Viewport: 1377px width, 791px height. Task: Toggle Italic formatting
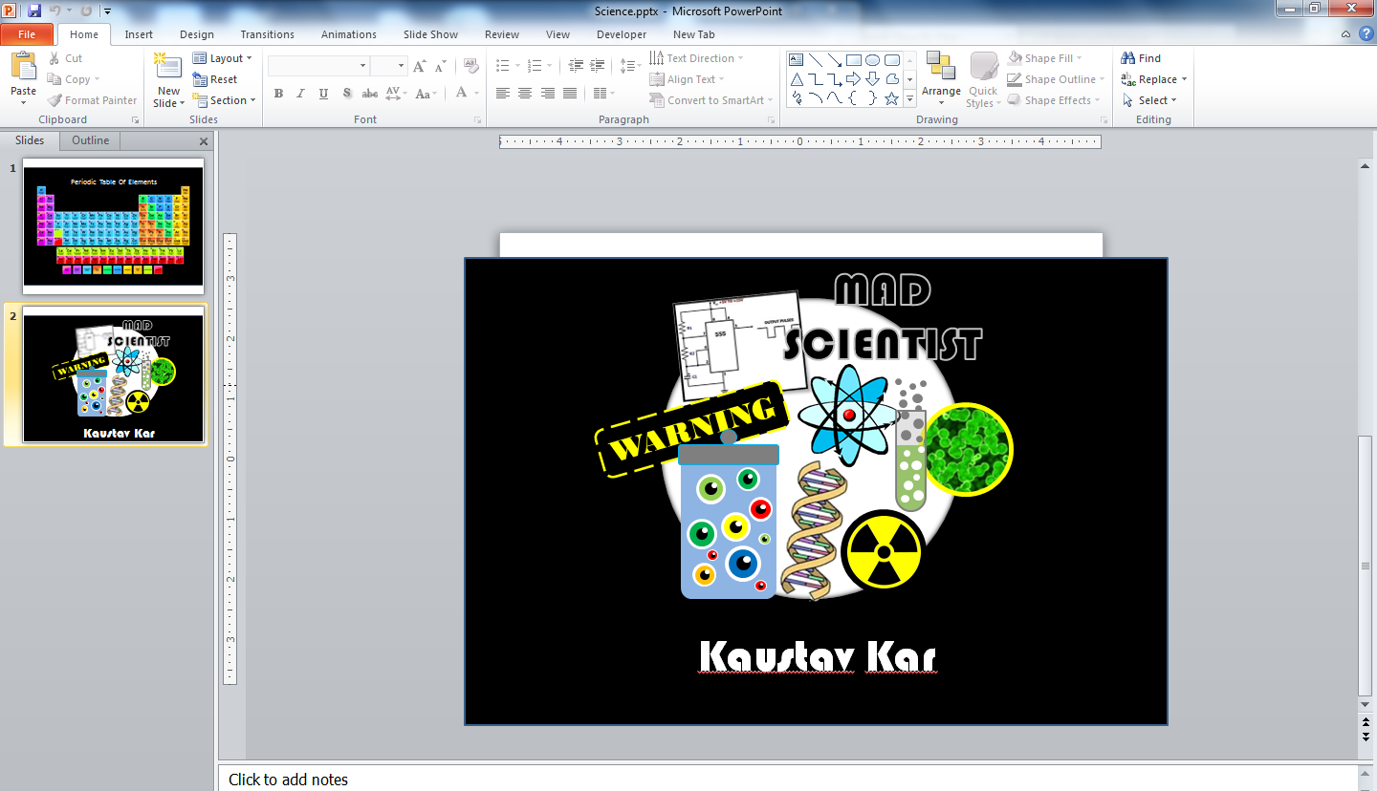click(x=300, y=94)
